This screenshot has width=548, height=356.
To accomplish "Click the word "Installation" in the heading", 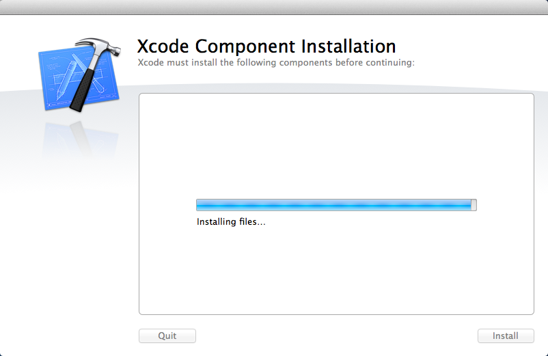I will (x=343, y=46).
